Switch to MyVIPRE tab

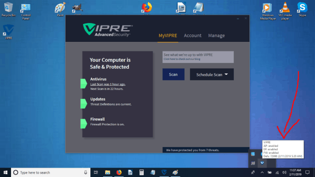click(x=168, y=36)
